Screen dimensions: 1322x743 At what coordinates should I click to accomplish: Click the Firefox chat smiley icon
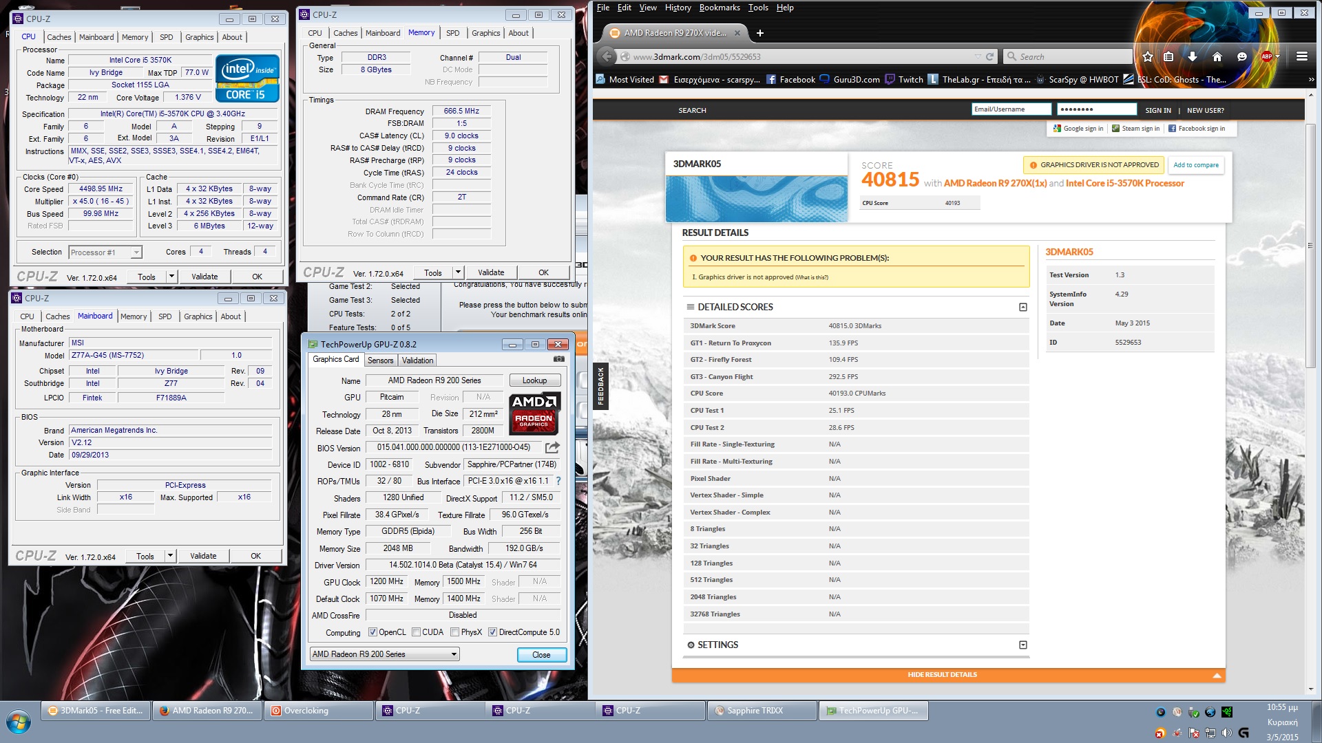[1242, 56]
